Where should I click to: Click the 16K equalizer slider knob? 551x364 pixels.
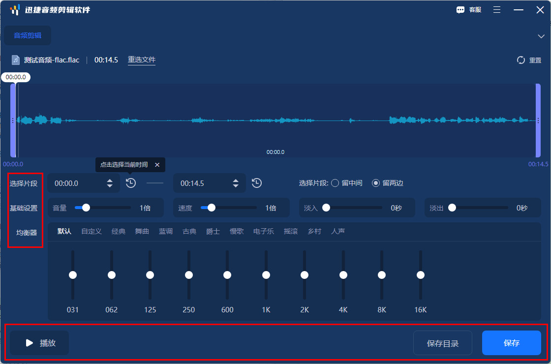(421, 275)
